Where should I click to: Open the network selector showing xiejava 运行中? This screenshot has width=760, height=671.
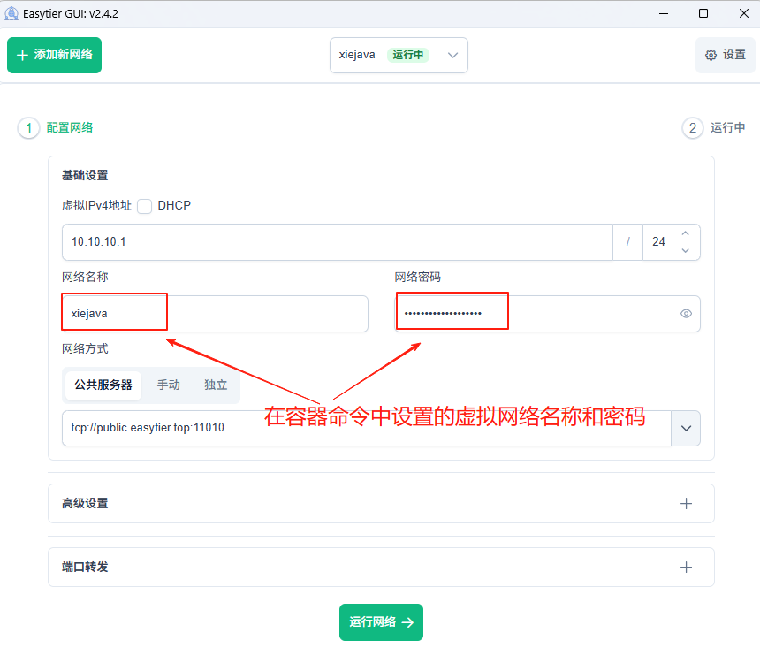pos(399,55)
